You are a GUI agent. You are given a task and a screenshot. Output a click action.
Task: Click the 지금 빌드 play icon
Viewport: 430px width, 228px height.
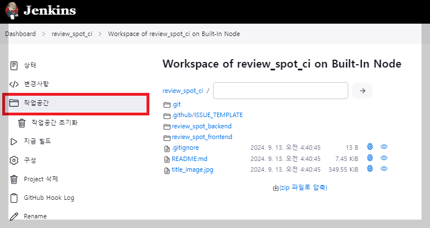pos(14,142)
